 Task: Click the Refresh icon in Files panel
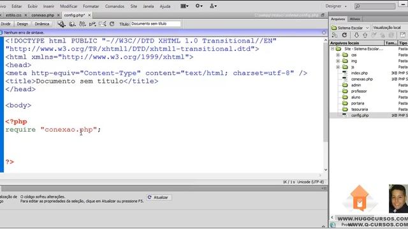click(344, 35)
